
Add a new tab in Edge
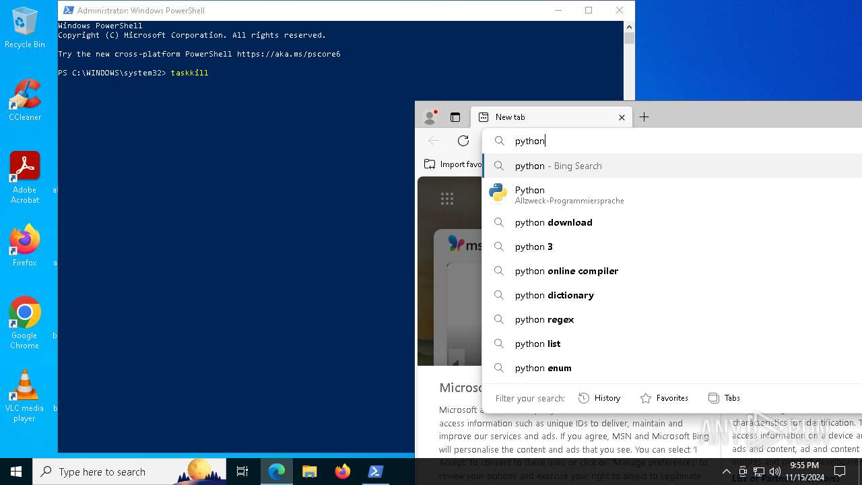click(x=644, y=117)
